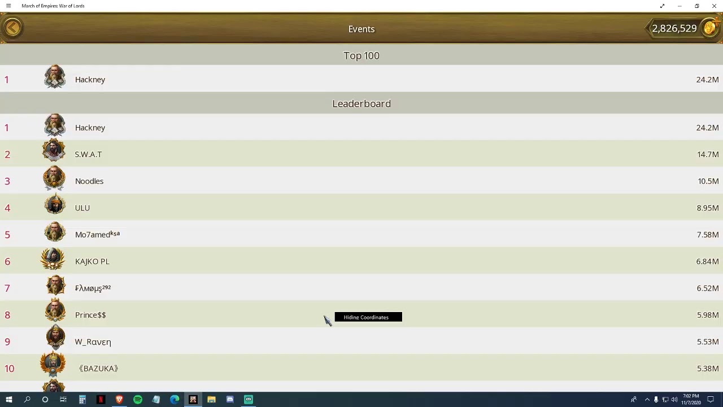Open teal chat app on taskbar
Screen dimensions: 723x407
pos(249,400)
